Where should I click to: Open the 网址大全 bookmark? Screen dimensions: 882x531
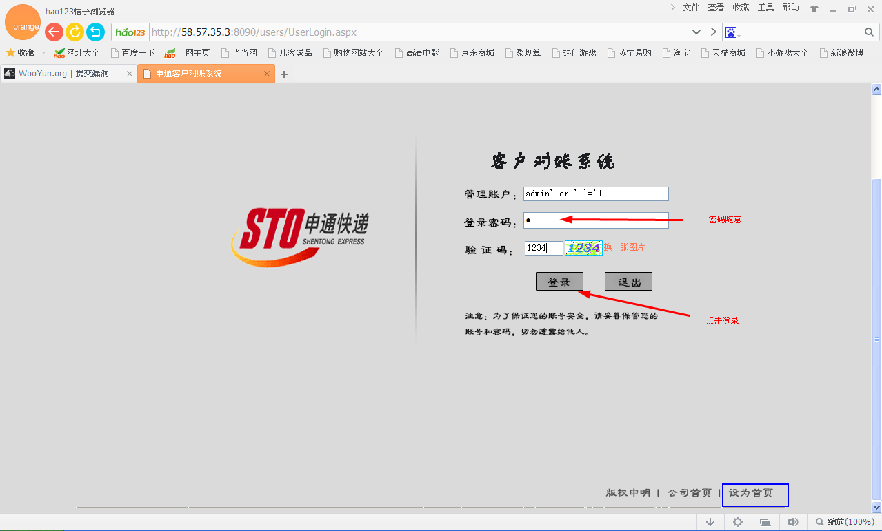point(77,53)
